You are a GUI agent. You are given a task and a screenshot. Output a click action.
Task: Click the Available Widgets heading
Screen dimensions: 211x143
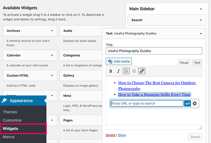(20, 8)
